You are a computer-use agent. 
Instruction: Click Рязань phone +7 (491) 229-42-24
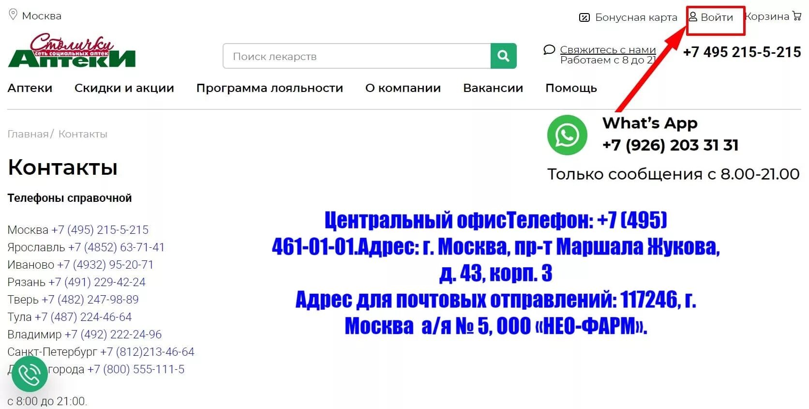97,282
